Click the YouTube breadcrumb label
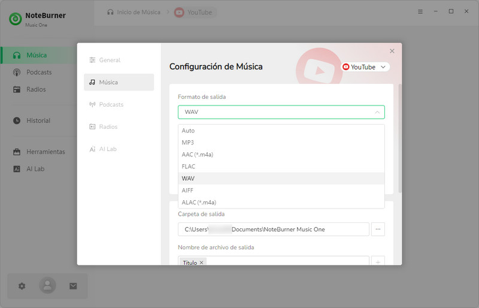 [x=200, y=13]
